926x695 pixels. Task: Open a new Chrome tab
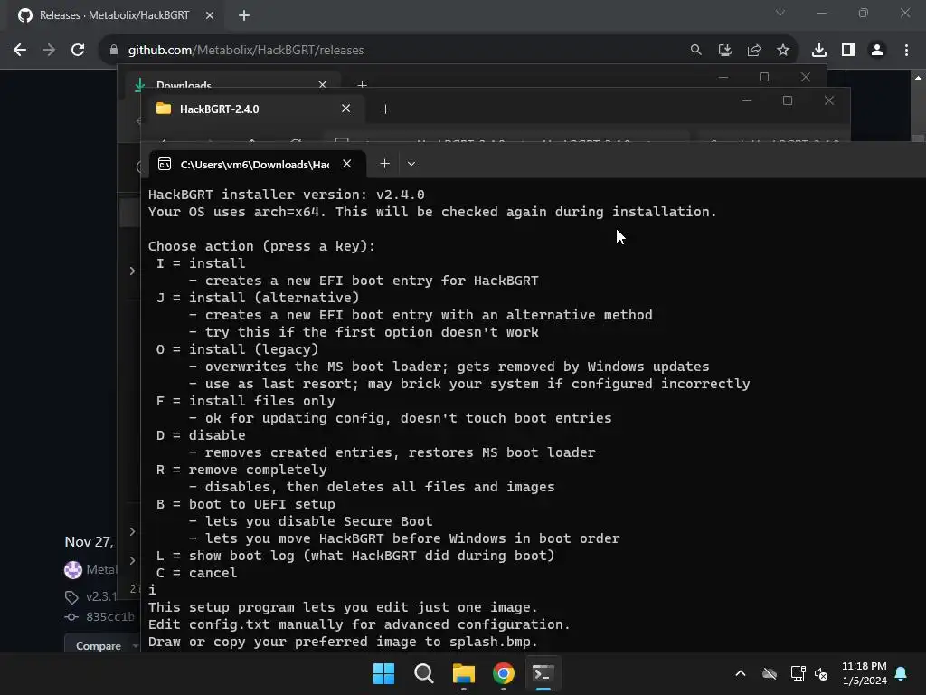pyautogui.click(x=244, y=15)
